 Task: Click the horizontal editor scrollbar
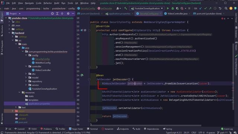click(x=146, y=125)
